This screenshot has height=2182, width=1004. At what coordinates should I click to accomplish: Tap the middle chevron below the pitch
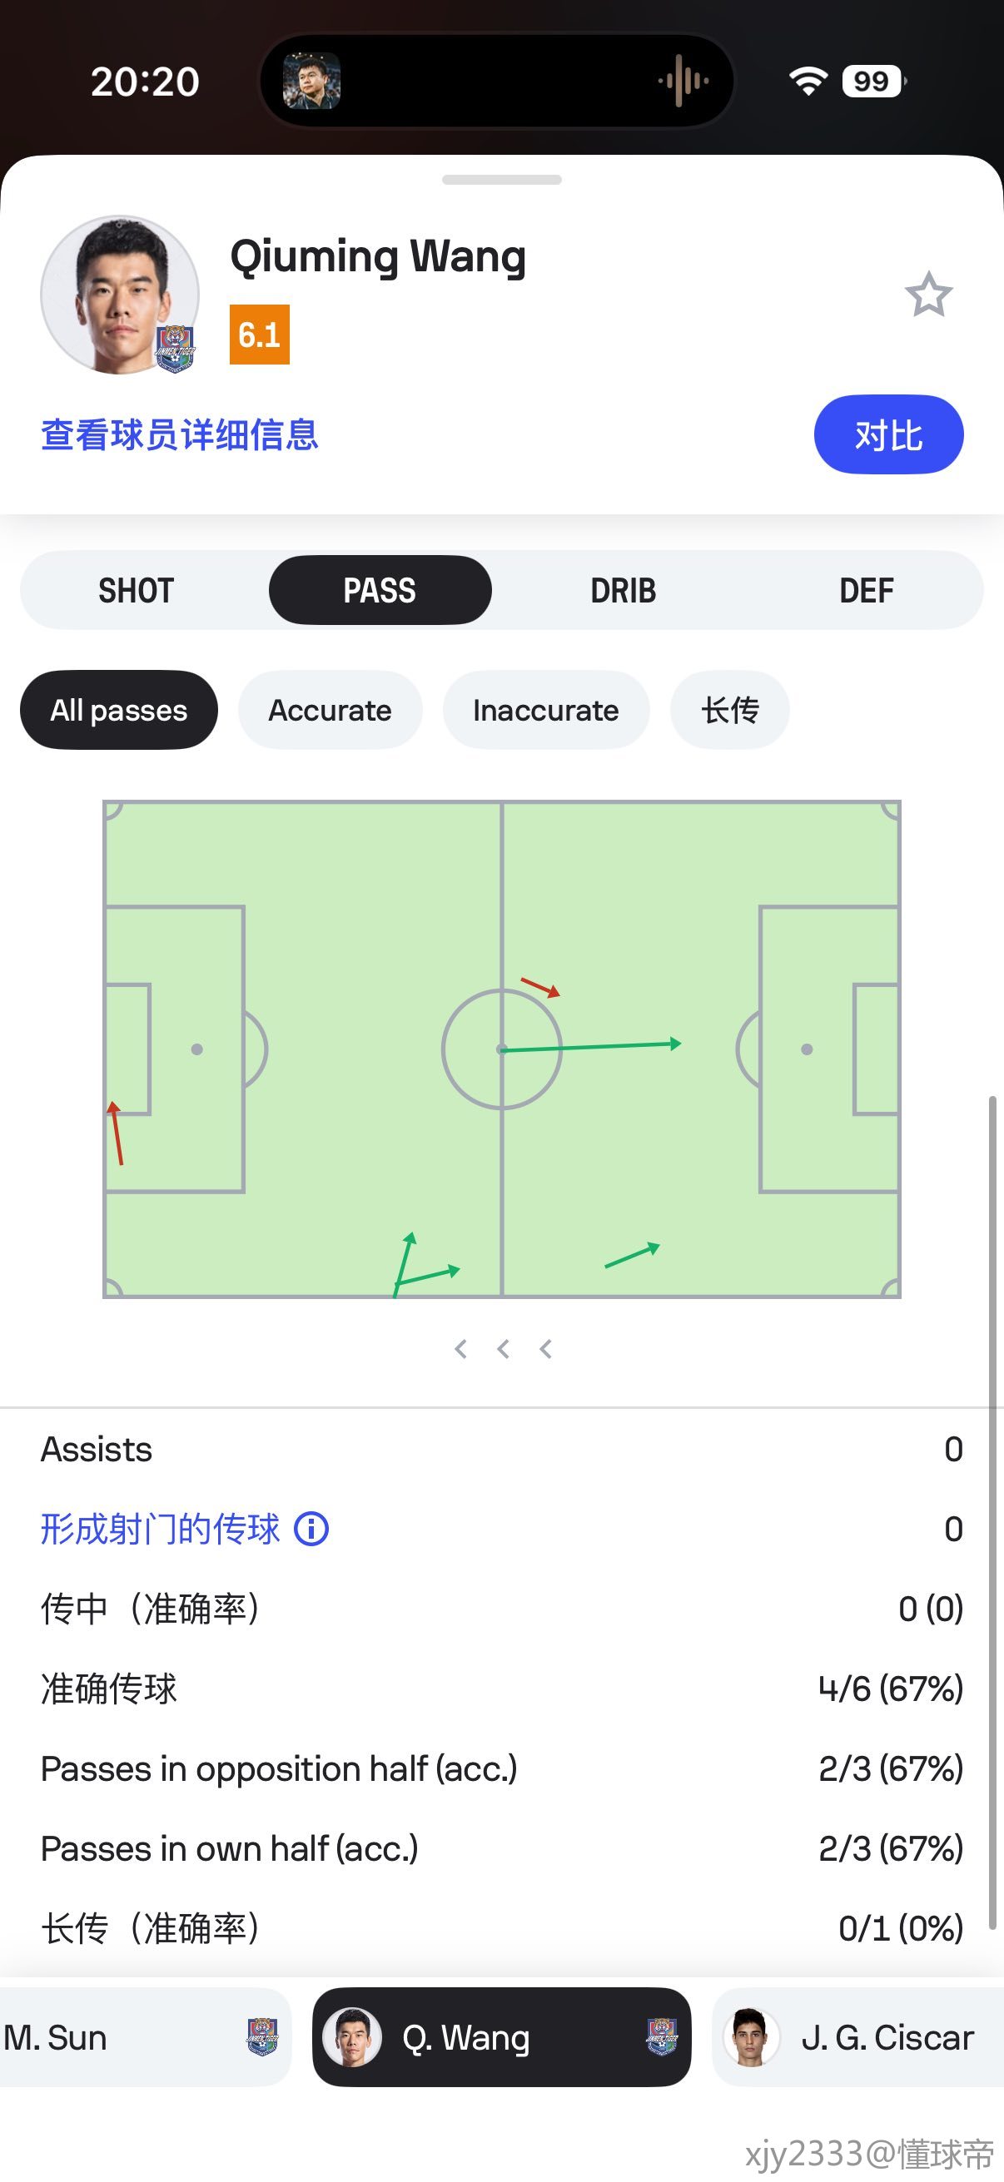[503, 1349]
